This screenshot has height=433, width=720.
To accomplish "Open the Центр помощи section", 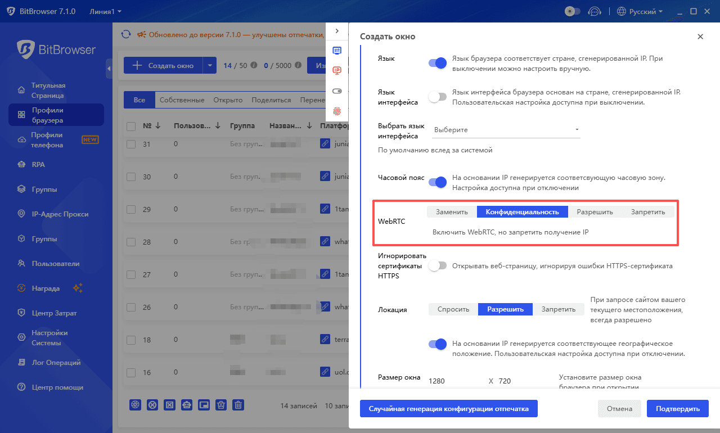I will [56, 387].
